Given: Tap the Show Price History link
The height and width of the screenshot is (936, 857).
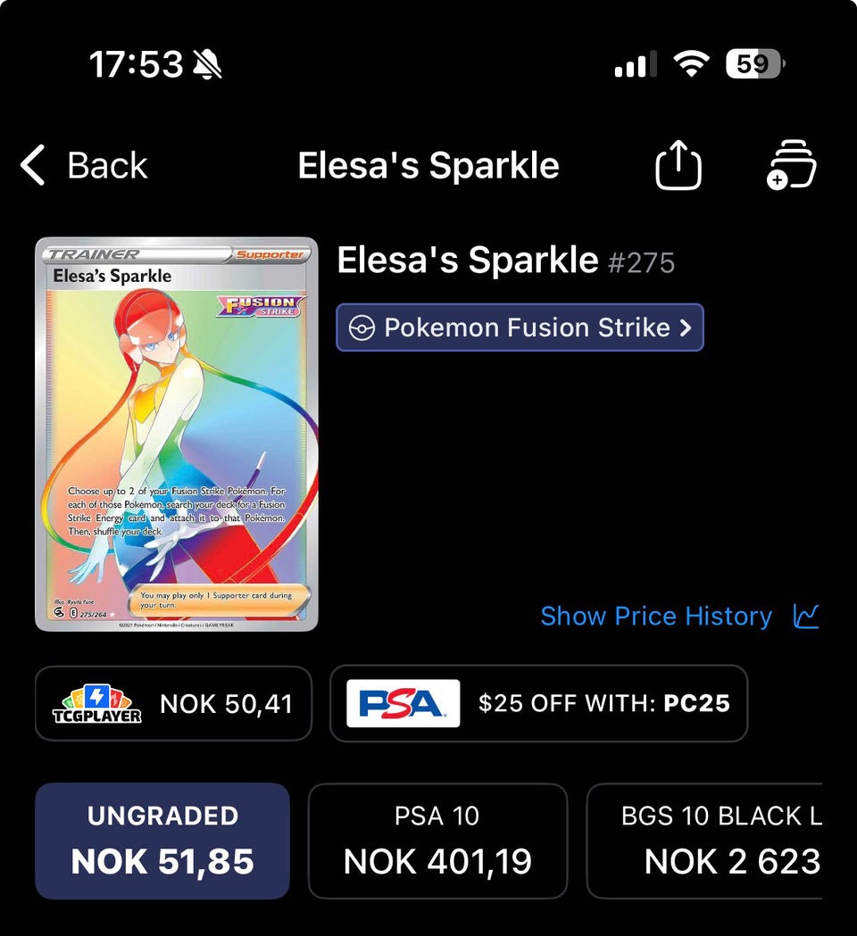Looking at the screenshot, I should pos(656,616).
